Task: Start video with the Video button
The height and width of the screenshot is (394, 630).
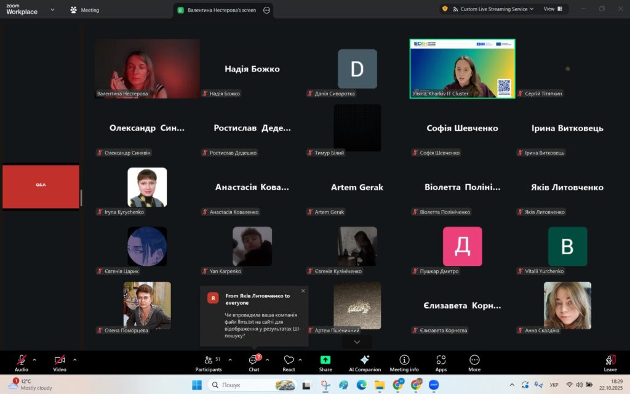Action: (60, 362)
